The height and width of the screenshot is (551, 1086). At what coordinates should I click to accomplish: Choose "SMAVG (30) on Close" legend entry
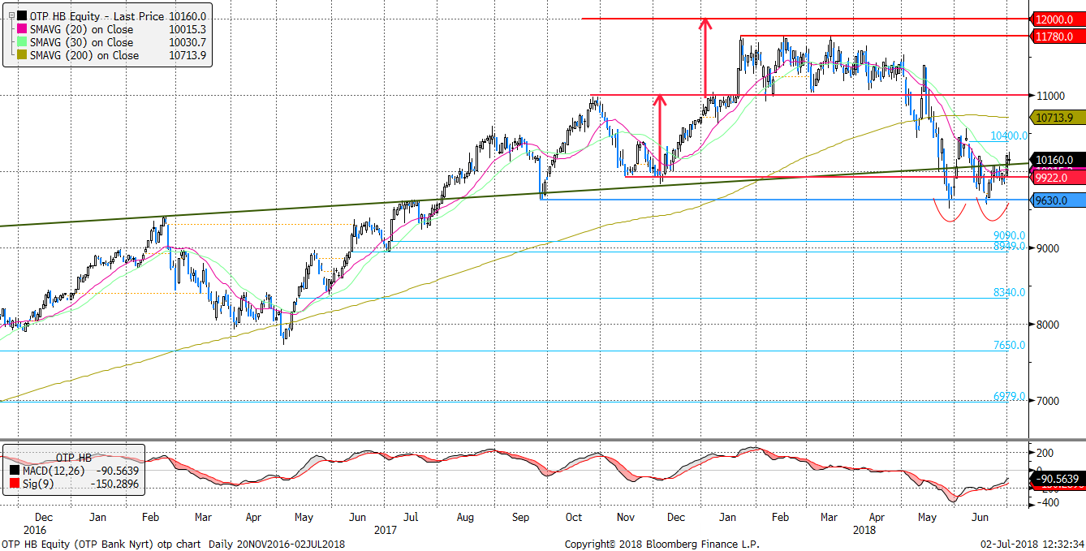81,42
